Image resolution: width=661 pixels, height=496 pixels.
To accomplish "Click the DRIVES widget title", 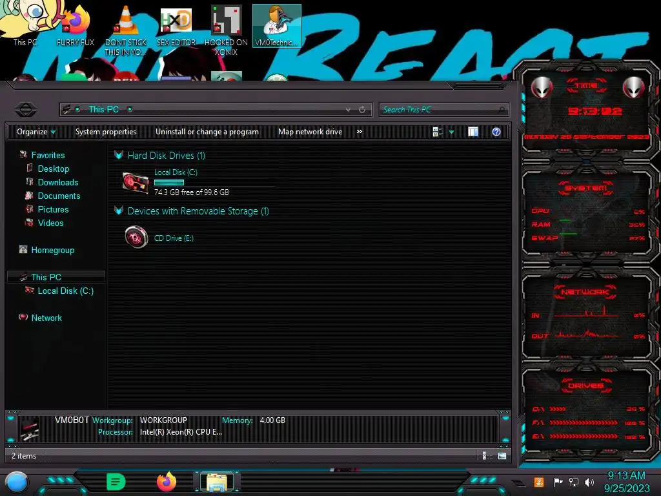I will click(586, 386).
